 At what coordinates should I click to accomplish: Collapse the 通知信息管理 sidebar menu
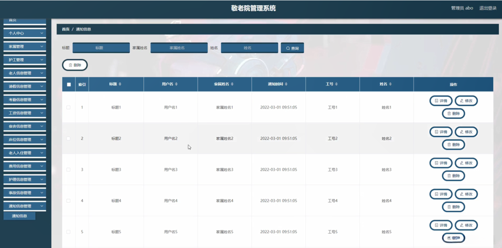25,206
